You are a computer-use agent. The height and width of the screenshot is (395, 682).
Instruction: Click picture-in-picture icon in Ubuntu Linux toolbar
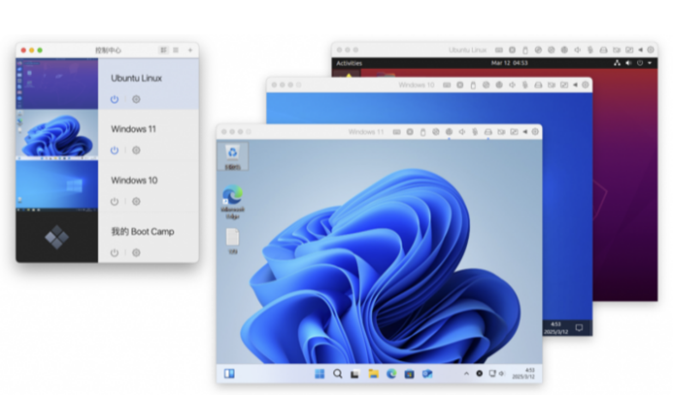click(x=629, y=50)
